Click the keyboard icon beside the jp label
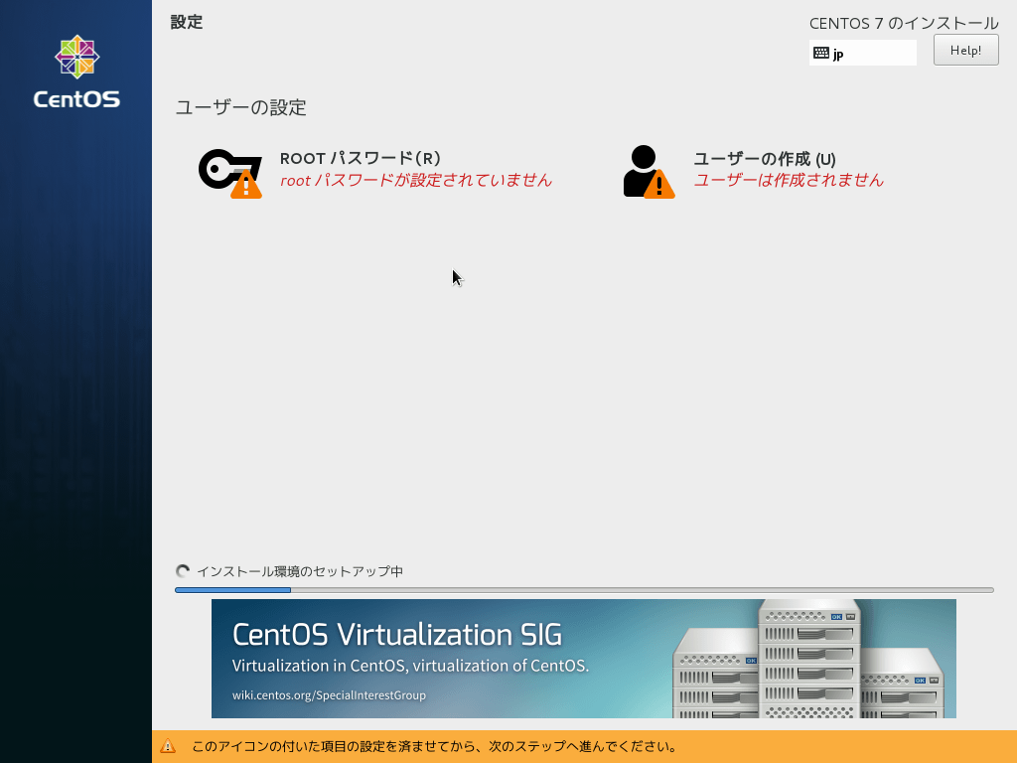1017x763 pixels. [822, 52]
